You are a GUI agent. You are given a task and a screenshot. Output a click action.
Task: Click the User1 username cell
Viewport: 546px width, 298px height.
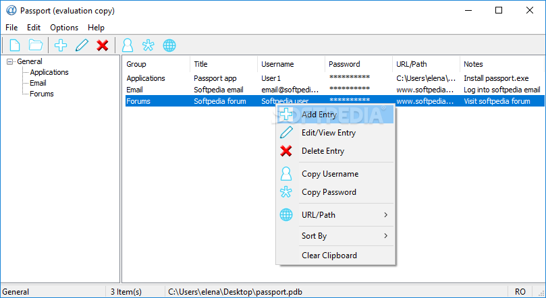271,78
